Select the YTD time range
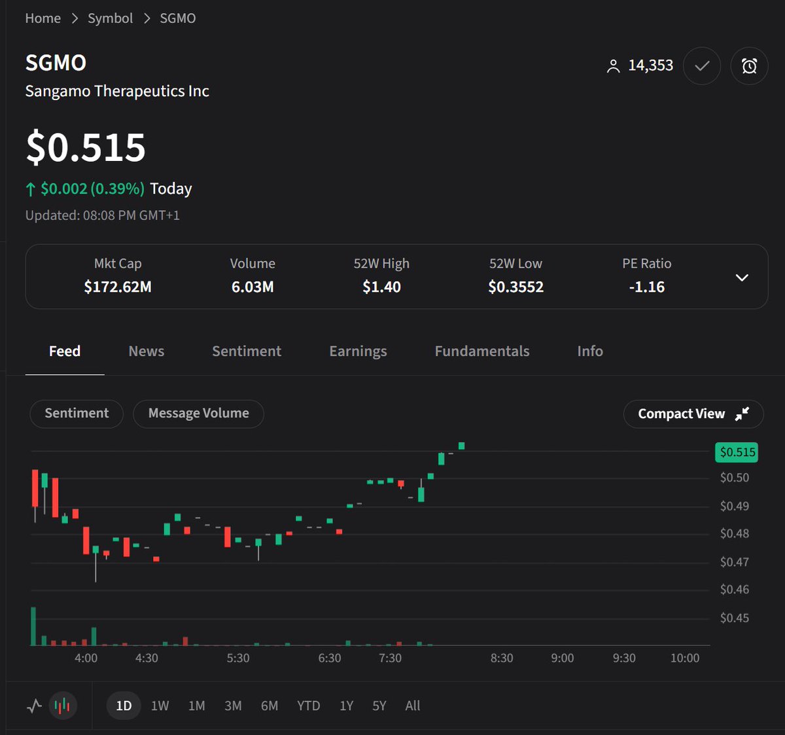This screenshot has height=735, width=785. click(x=309, y=706)
